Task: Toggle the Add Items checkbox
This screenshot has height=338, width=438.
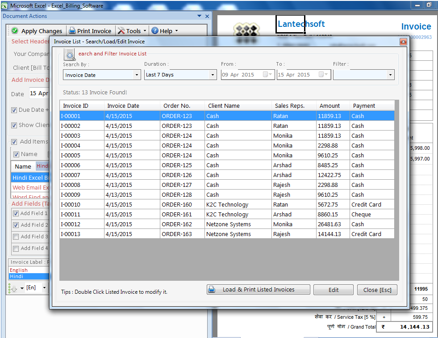Action: [14, 142]
